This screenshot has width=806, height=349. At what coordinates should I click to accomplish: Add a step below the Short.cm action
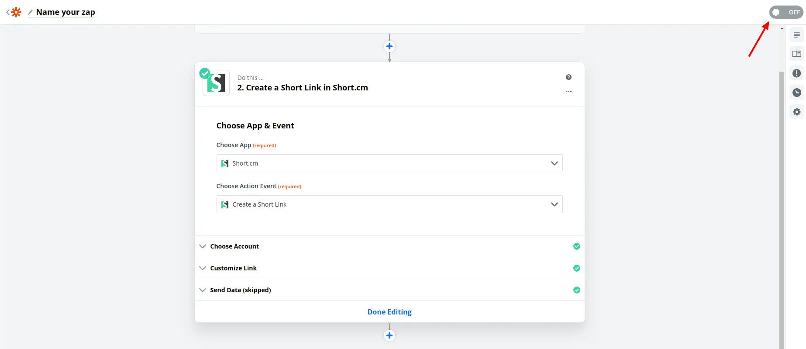click(x=389, y=335)
